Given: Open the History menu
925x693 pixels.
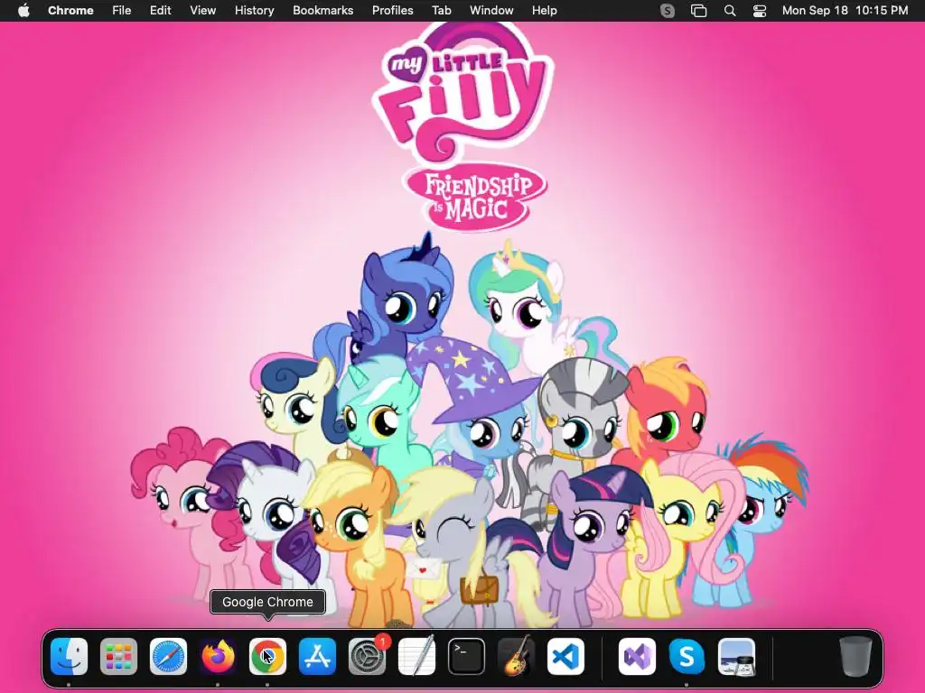Looking at the screenshot, I should tap(254, 11).
